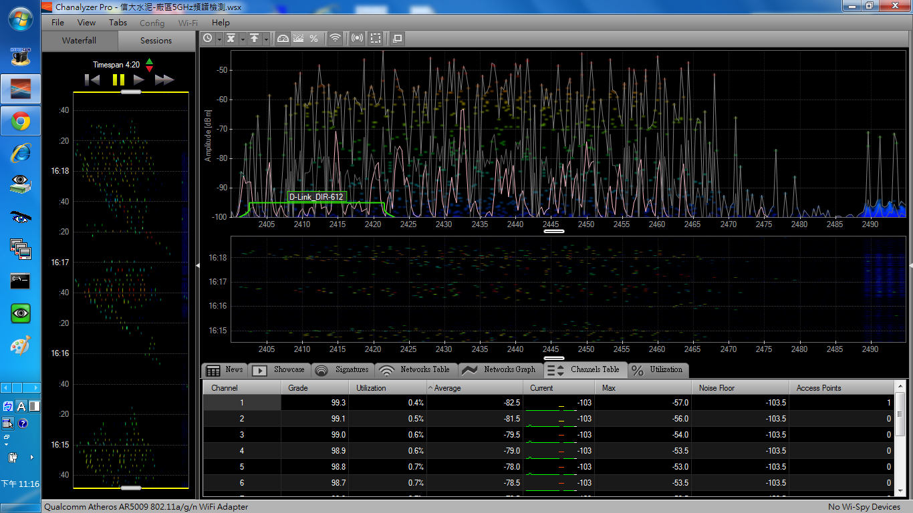Screen dimensions: 913x513
Task: Switch to the Sessions tab
Action: click(156, 41)
